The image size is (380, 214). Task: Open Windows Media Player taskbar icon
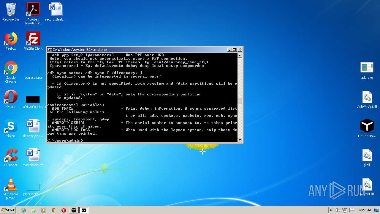click(x=44, y=210)
